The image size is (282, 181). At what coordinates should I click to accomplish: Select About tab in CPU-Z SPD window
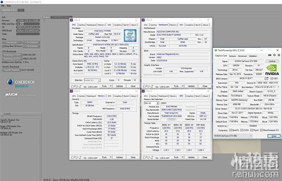[x=206, y=96]
